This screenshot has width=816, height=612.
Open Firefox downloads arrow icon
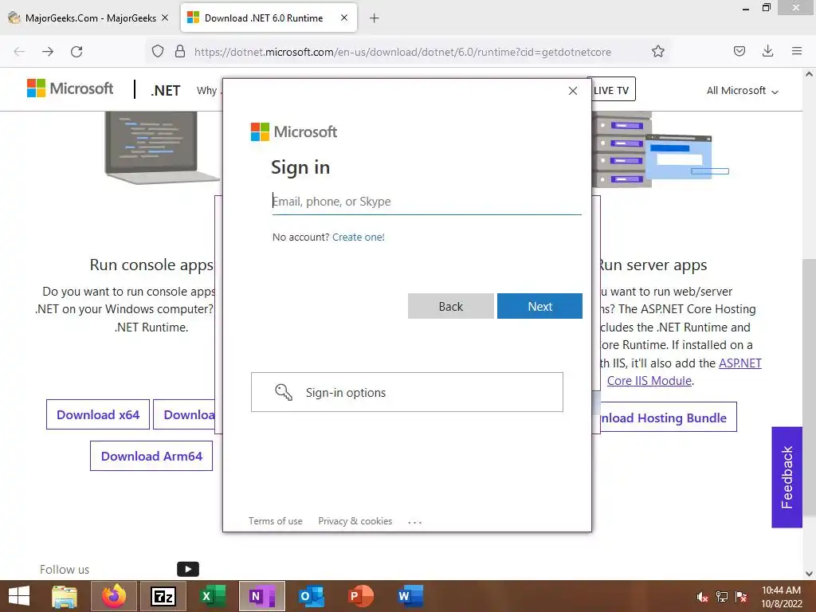[767, 52]
